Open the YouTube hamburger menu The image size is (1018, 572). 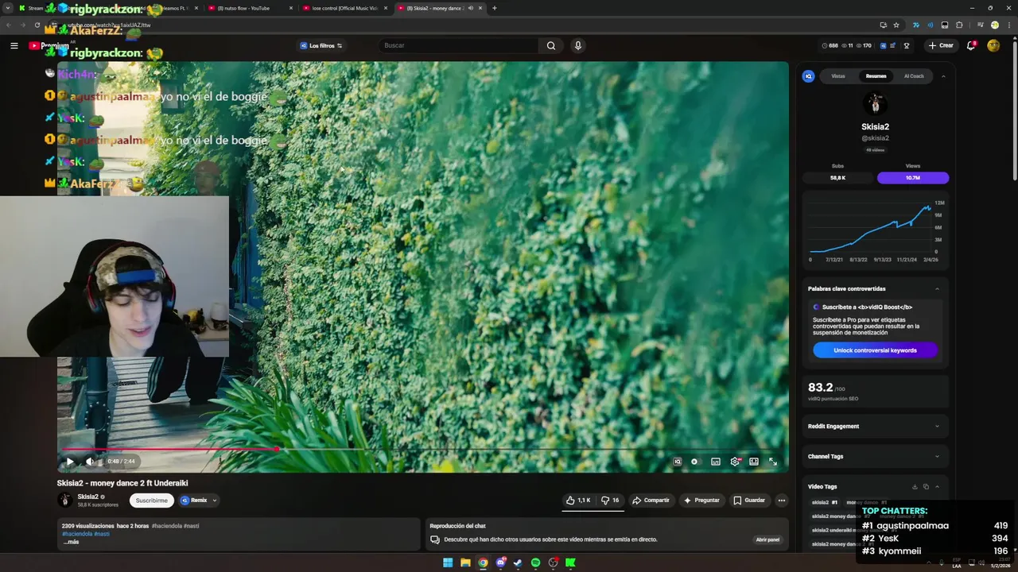tap(14, 45)
